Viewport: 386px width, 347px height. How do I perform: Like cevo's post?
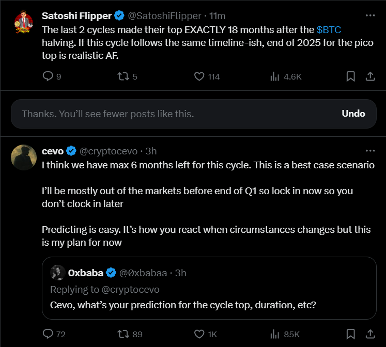199,334
